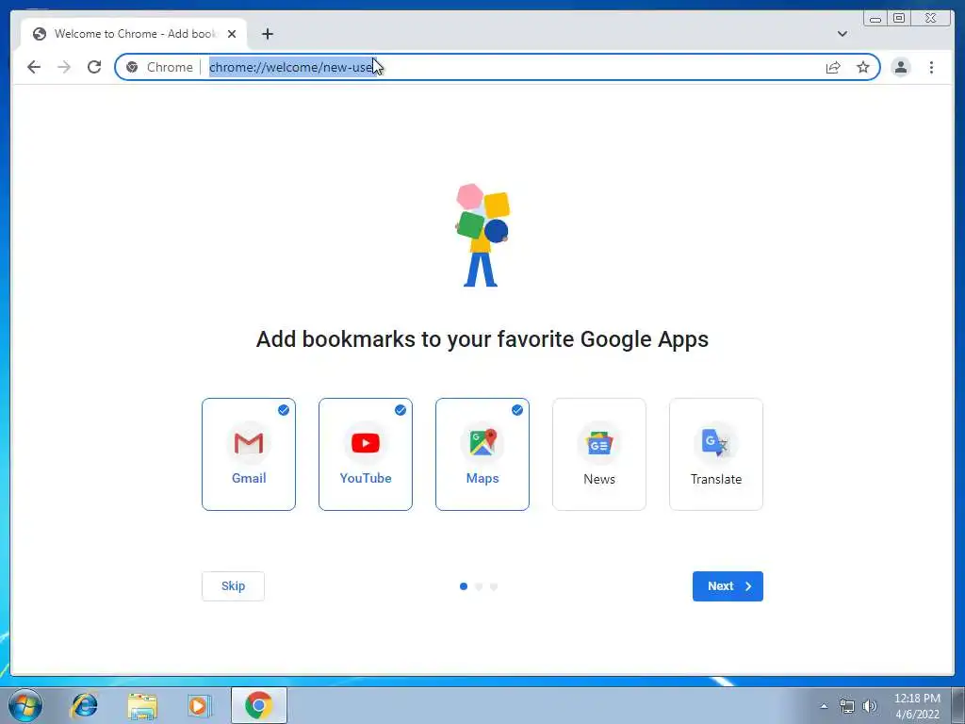Open Chrome's three-dot menu
The image size is (965, 724).
[x=931, y=67]
